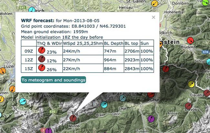Screen dimensions: 210x133
Task: Select teal marker near Piz Bargias
Action: [x=122, y=98]
